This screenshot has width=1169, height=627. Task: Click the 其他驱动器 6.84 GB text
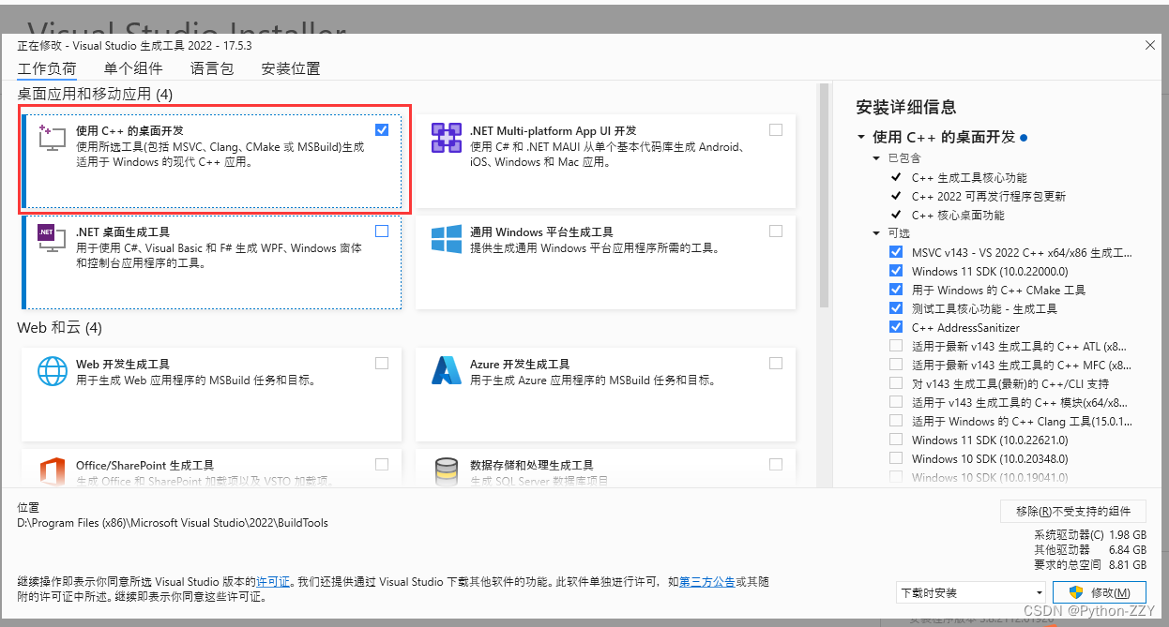pos(1090,549)
